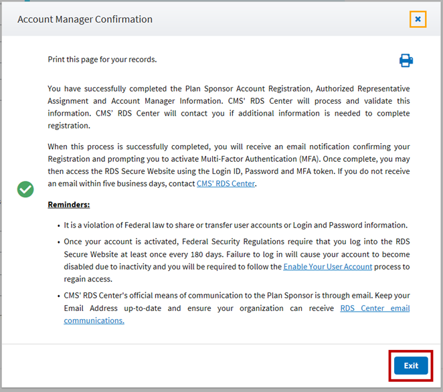443x392 pixels.
Task: Click the green success checkmark icon
Action: pyautogui.click(x=25, y=190)
